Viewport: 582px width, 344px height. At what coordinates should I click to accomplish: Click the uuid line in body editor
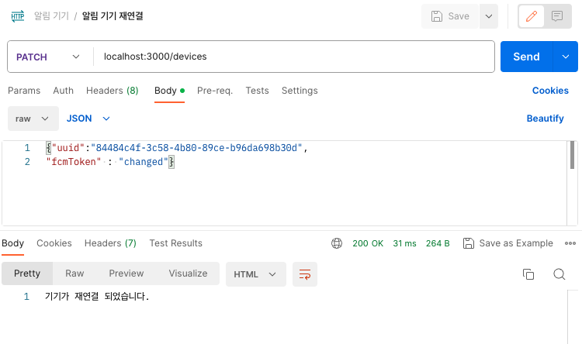[x=177, y=148]
